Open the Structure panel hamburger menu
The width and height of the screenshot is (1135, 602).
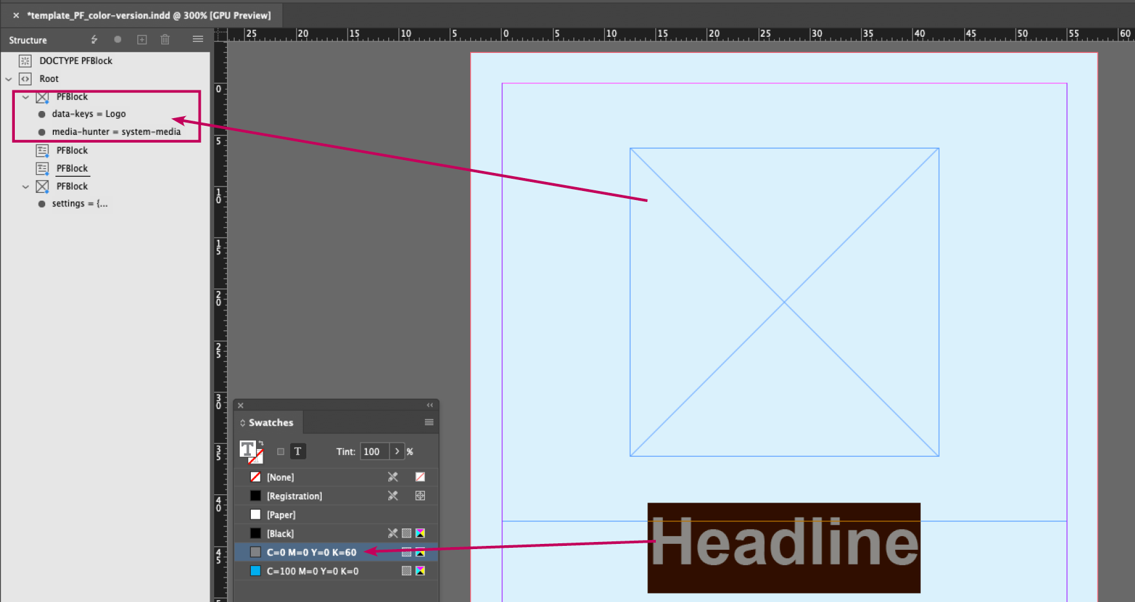[x=198, y=39]
